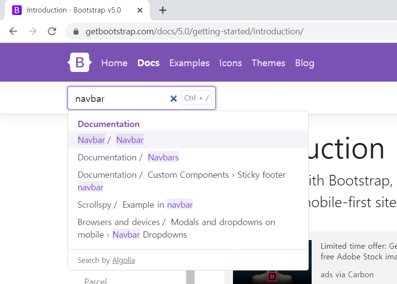Click the Bootstrap favicon on the tab
Image resolution: width=397 pixels, height=284 pixels.
[17, 10]
